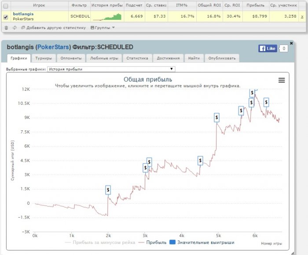The width and height of the screenshot is (308, 255).
Task: Click the 3,258 average entrants value
Action: [x=290, y=16]
